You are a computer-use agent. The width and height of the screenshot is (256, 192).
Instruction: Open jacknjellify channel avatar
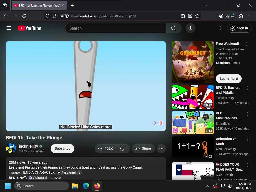pos(11,148)
